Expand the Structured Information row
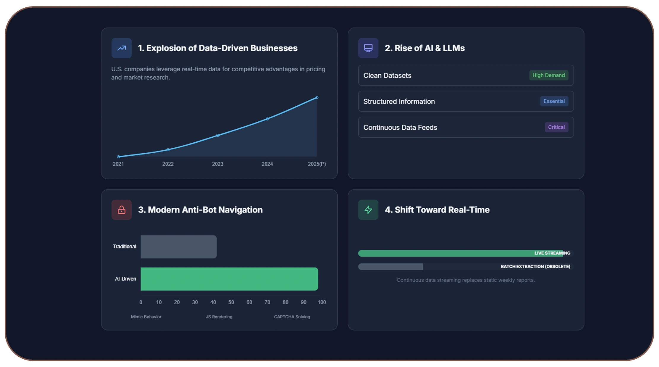 coord(465,101)
